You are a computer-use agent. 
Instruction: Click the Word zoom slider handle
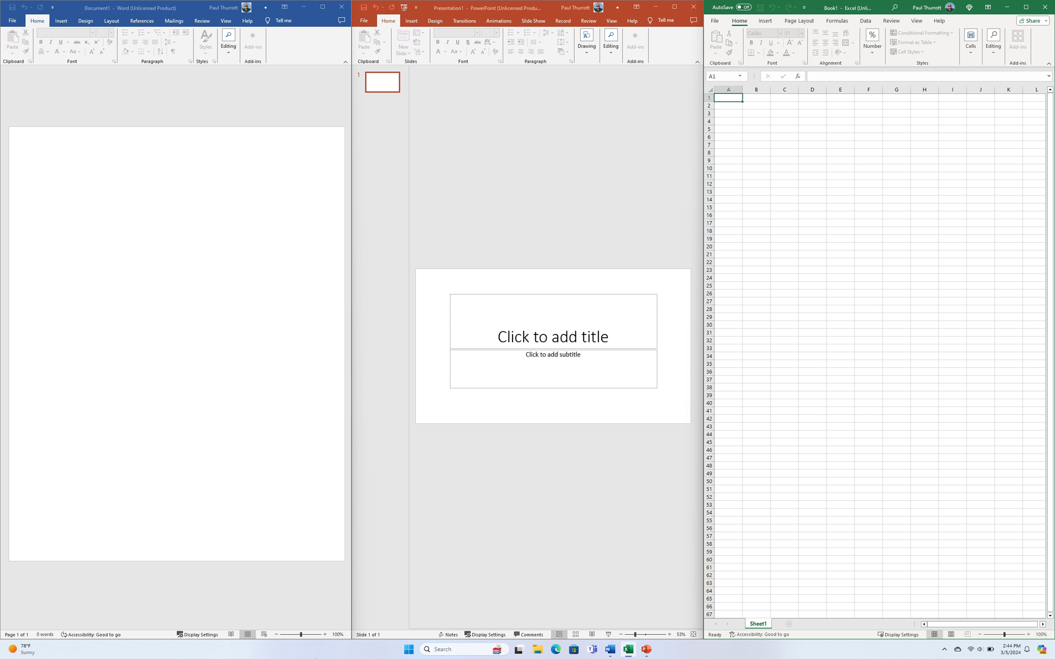[301, 634]
